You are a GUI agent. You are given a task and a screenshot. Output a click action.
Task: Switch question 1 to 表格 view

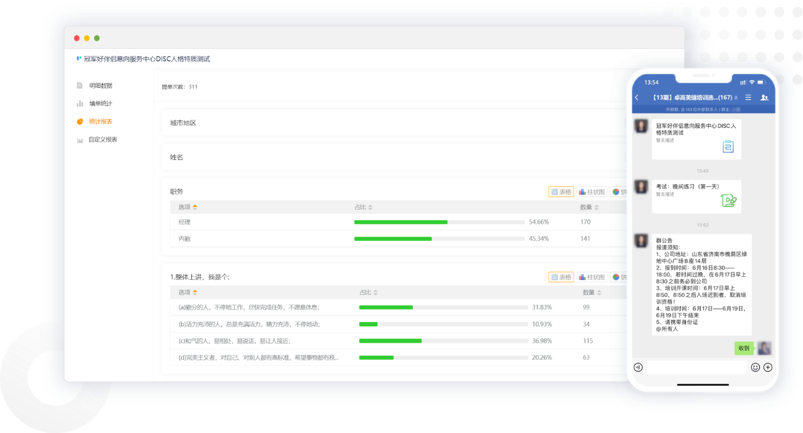pos(561,277)
